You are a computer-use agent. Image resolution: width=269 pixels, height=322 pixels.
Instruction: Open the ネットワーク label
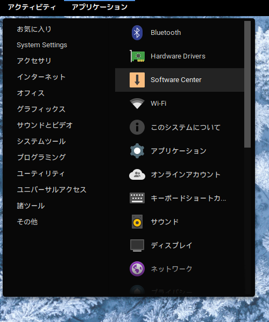coord(172,269)
